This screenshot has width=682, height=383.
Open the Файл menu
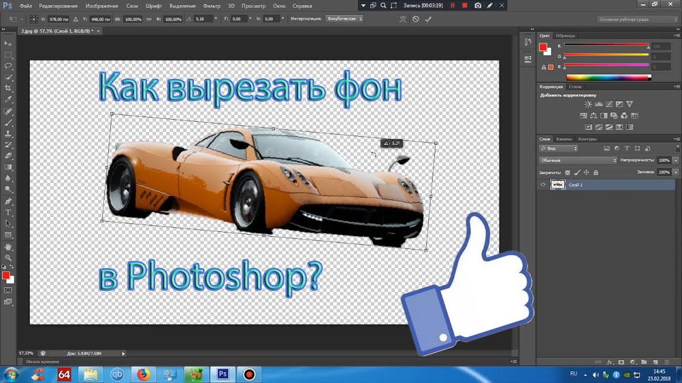26,6
